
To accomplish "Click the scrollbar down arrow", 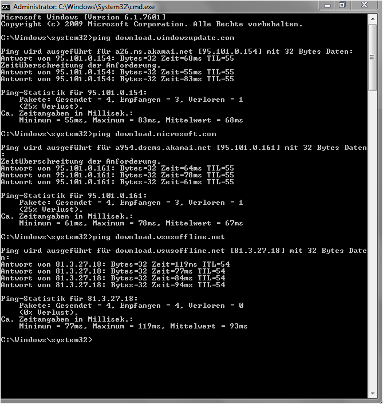I will pos(373,394).
